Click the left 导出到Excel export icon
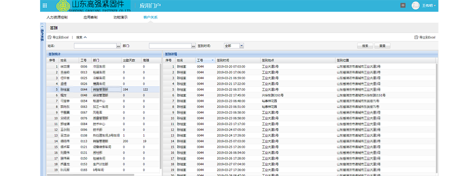 pyautogui.click(x=50, y=37)
